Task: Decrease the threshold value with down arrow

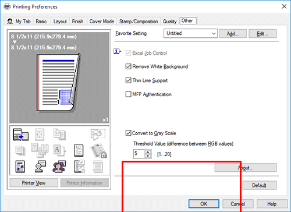Action: click(148, 156)
